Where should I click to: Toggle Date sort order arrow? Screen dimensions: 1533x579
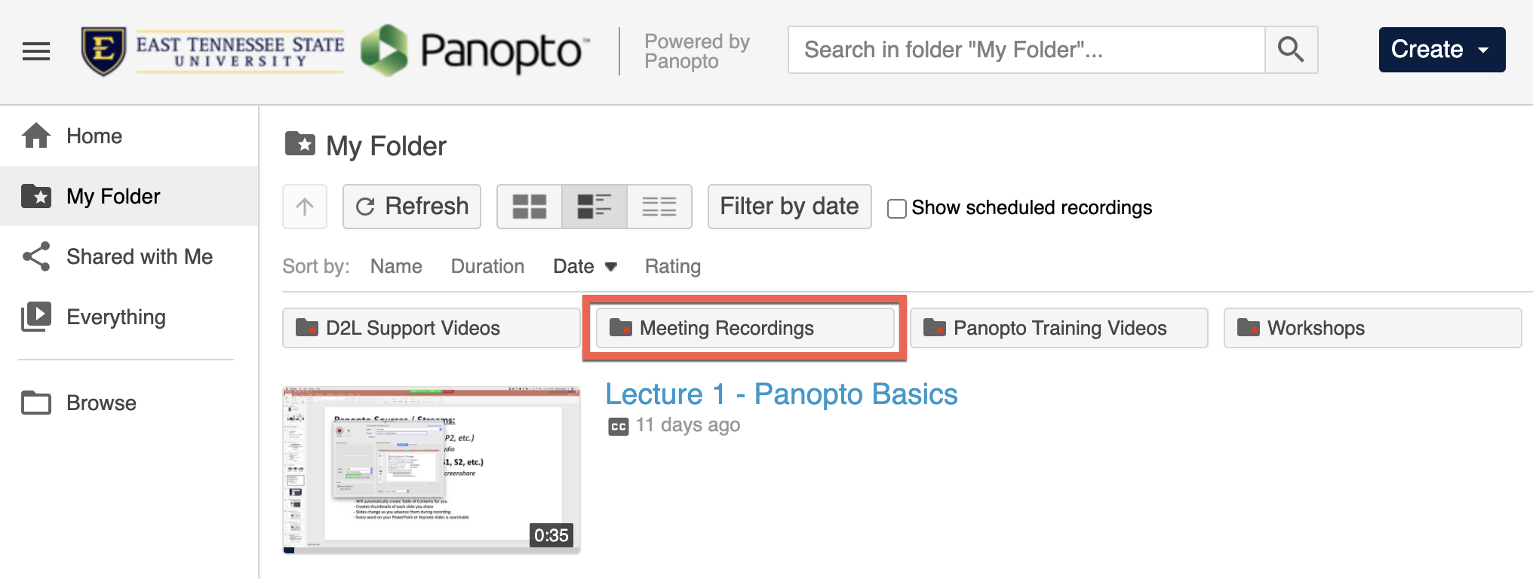click(x=611, y=267)
